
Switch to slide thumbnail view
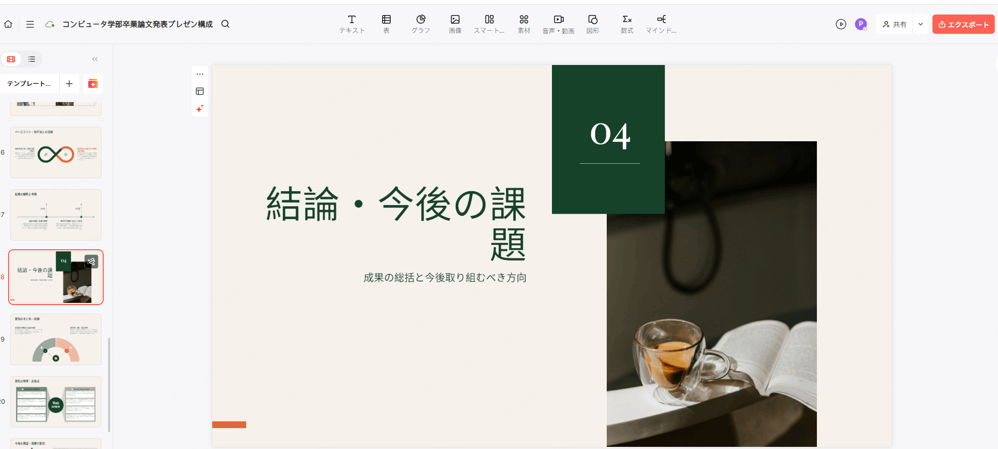coord(11,59)
